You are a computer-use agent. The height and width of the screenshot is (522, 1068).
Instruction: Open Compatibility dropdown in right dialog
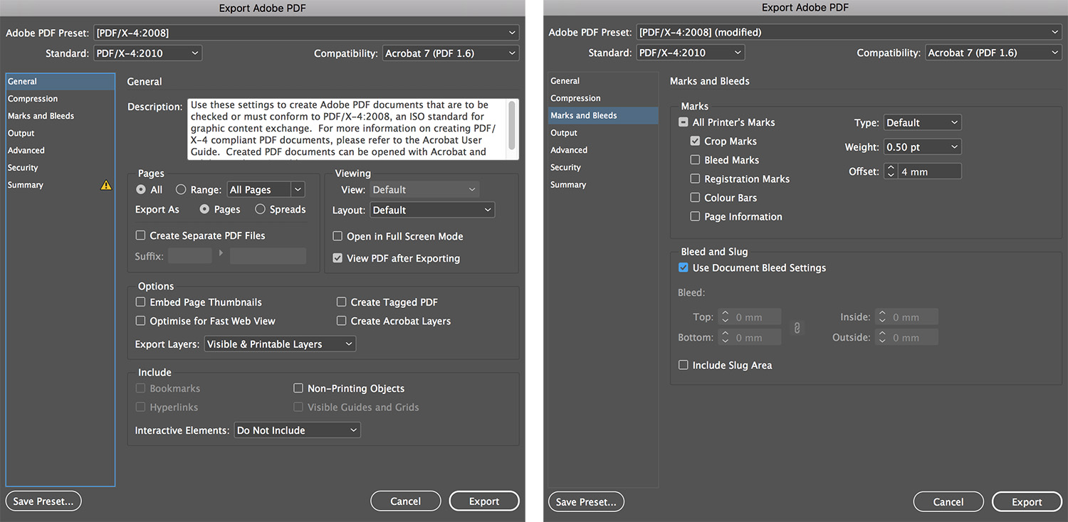click(993, 53)
